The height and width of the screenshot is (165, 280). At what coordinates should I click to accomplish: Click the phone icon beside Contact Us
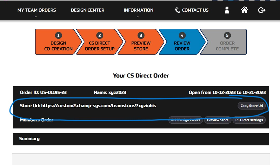(x=177, y=10)
